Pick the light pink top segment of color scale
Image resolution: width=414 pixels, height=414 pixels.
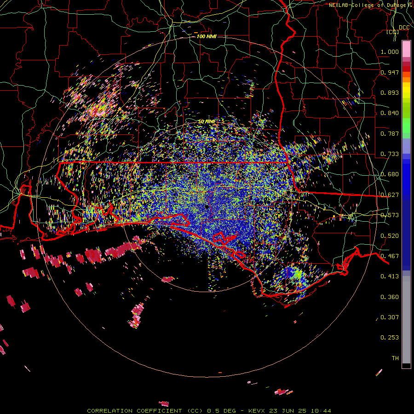[x=406, y=49]
